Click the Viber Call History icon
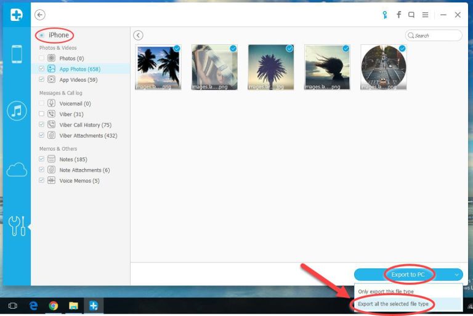473x316 pixels. point(51,124)
